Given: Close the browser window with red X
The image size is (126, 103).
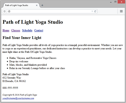Looking at the screenshot, I should (x=121, y=2).
